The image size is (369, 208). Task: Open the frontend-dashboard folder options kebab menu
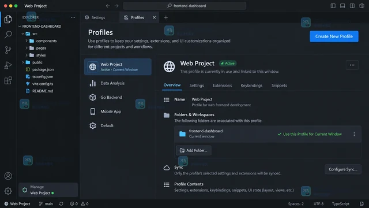tap(354, 134)
